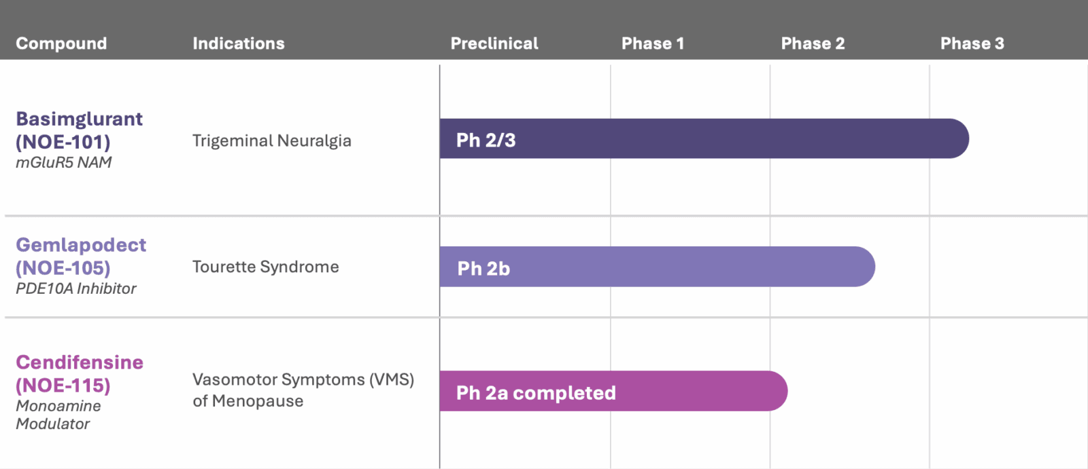1088x469 pixels.
Task: Select the Tourette Syndrome indication
Action: pyautogui.click(x=266, y=267)
